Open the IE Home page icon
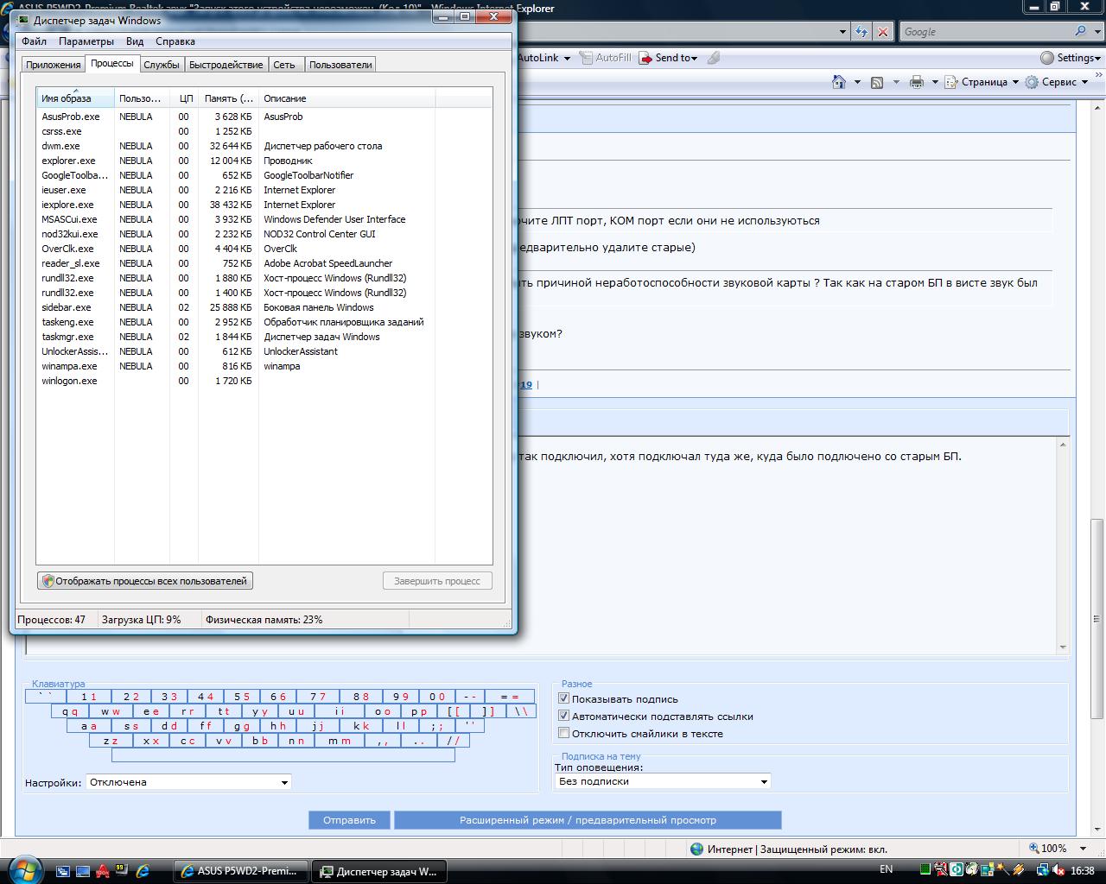Image resolution: width=1106 pixels, height=884 pixels. pos(838,82)
